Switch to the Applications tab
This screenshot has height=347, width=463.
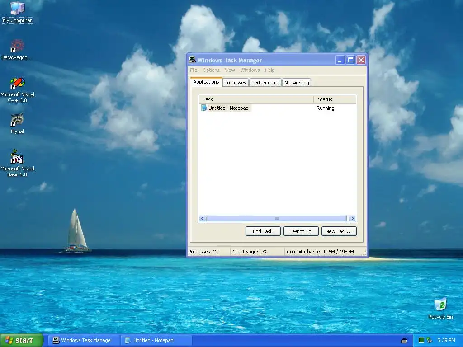pyautogui.click(x=206, y=82)
